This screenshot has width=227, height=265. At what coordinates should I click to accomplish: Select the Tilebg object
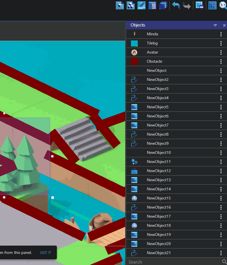tap(177, 43)
